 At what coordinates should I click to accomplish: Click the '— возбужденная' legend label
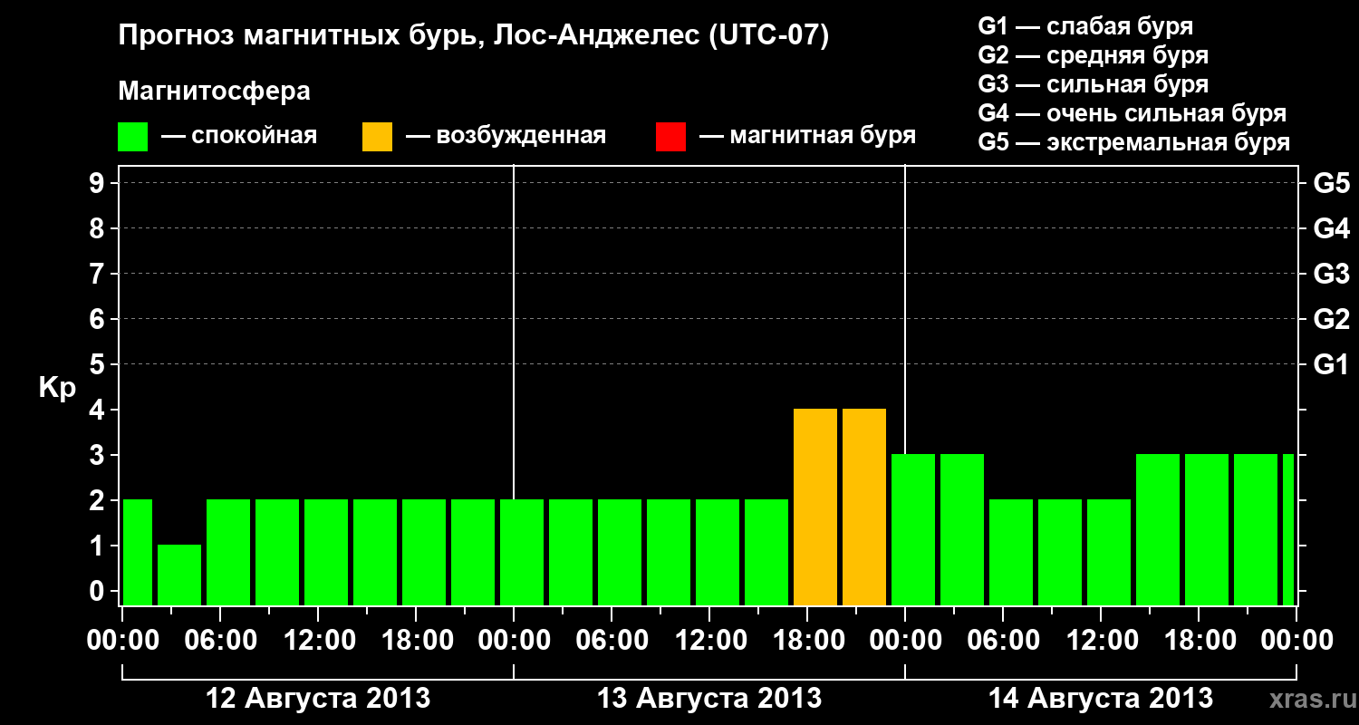coord(506,136)
